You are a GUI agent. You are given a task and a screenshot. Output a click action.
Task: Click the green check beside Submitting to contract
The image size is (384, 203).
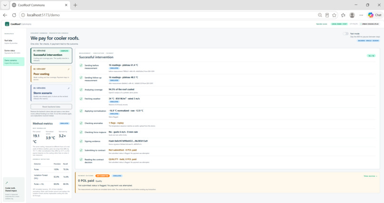coord(81,151)
